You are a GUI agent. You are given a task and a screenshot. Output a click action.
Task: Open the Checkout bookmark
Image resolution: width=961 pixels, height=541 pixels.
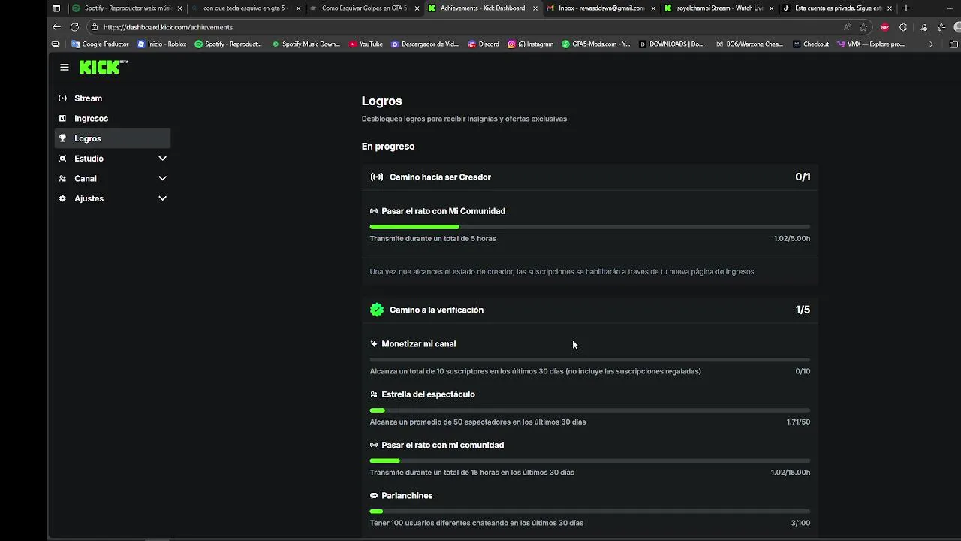point(811,44)
